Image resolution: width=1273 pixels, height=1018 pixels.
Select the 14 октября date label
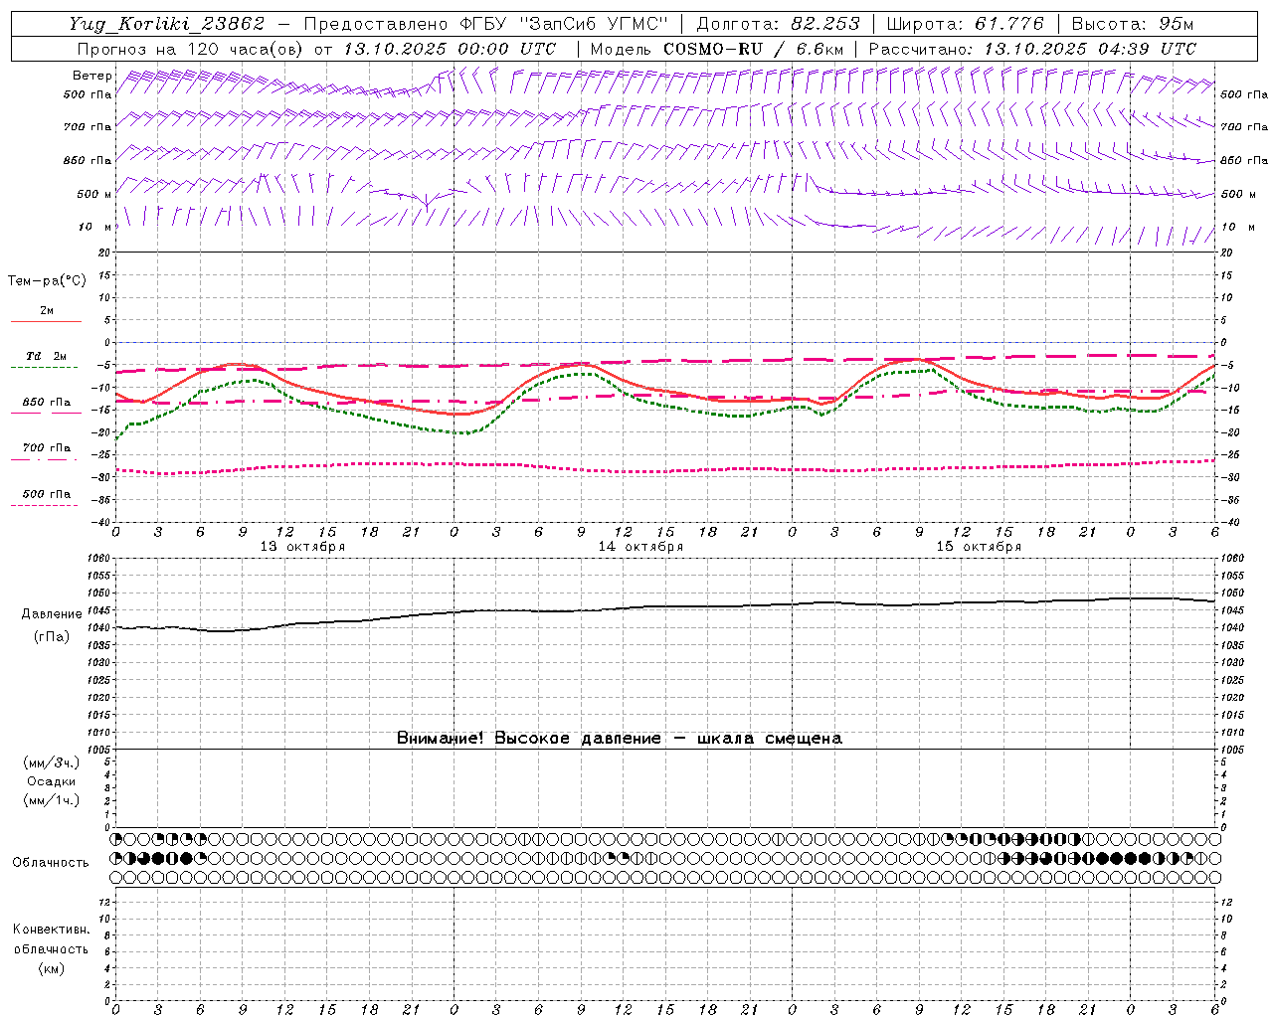640,547
